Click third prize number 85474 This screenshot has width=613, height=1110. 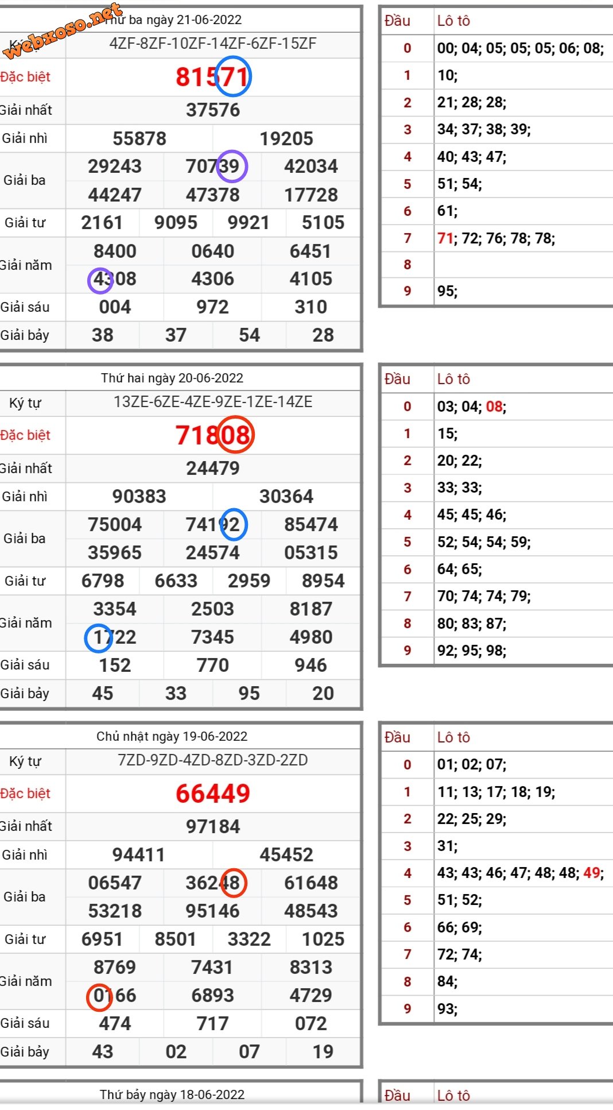(311, 524)
